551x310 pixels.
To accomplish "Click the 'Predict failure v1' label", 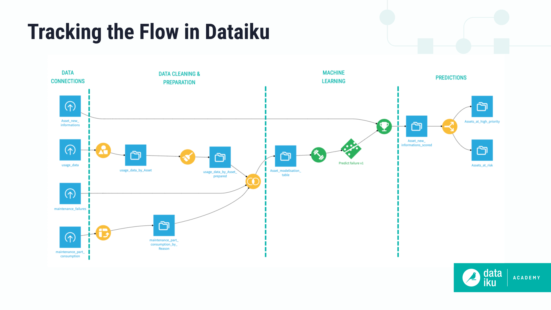I will pos(351,163).
